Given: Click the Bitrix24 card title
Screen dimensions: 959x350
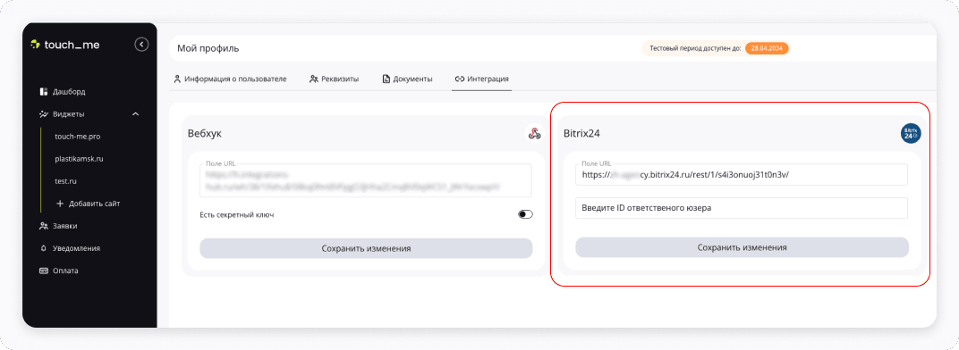Looking at the screenshot, I should [581, 134].
